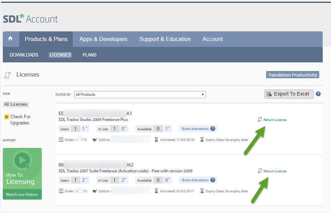Click Extra Activations for Trados 2007 Suite
Viewport: 331px width, 213px height.
[x=195, y=180]
